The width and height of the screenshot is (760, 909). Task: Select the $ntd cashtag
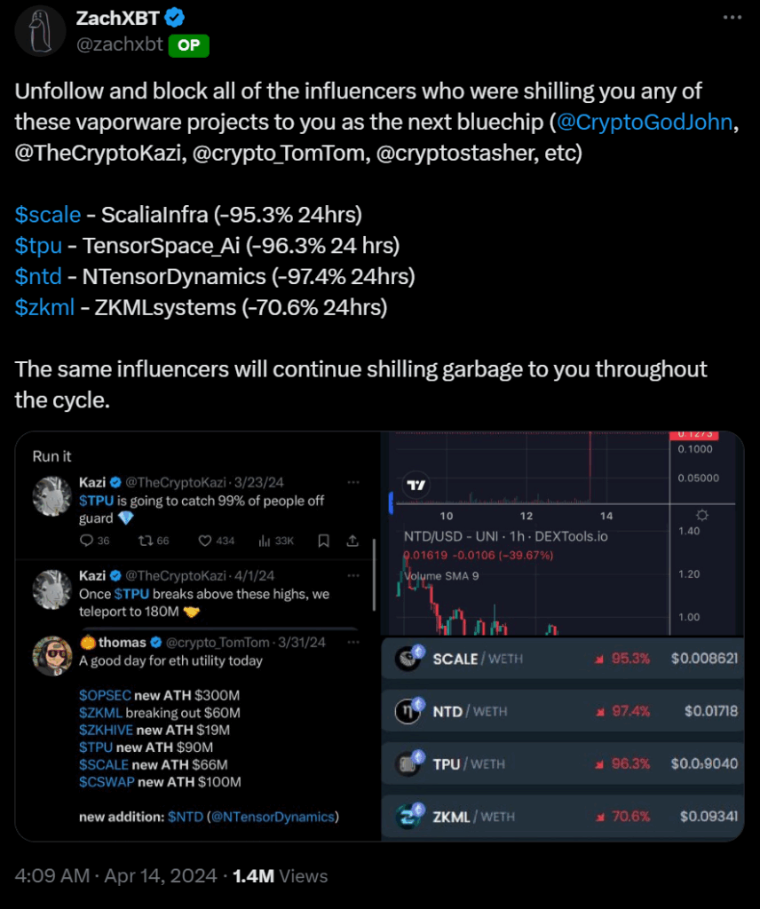pos(38,277)
